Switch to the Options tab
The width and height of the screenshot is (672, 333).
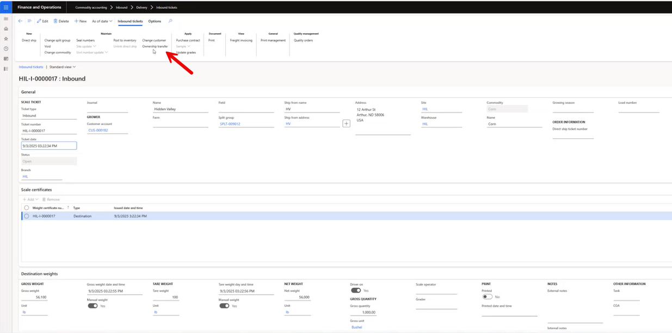(x=155, y=21)
